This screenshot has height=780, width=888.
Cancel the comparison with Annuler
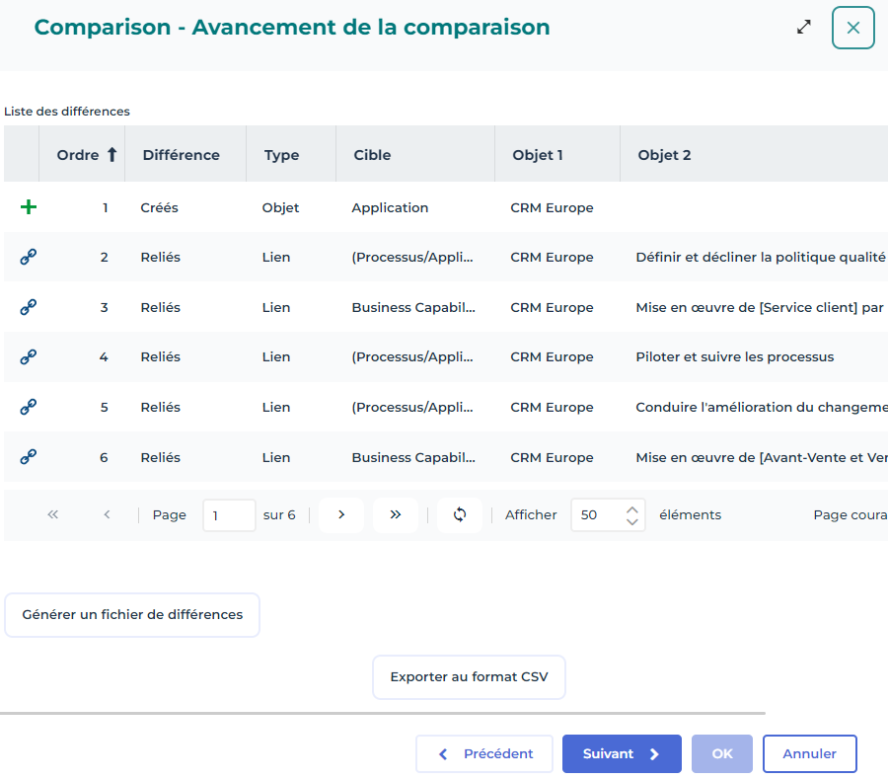pyautogui.click(x=809, y=753)
